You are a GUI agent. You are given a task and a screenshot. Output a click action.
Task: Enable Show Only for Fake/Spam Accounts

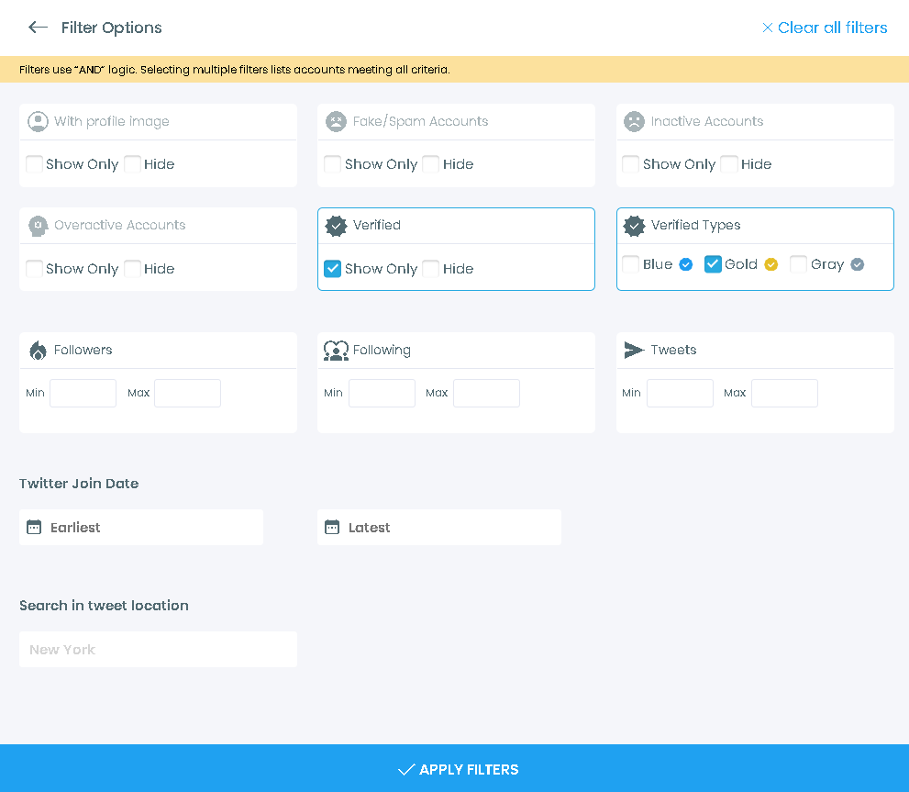click(x=332, y=163)
